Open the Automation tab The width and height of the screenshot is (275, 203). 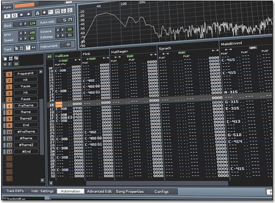70,191
